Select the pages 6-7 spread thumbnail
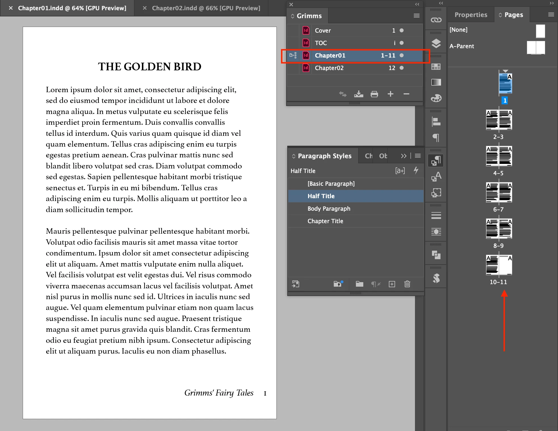This screenshot has height=431, width=558. [x=499, y=193]
